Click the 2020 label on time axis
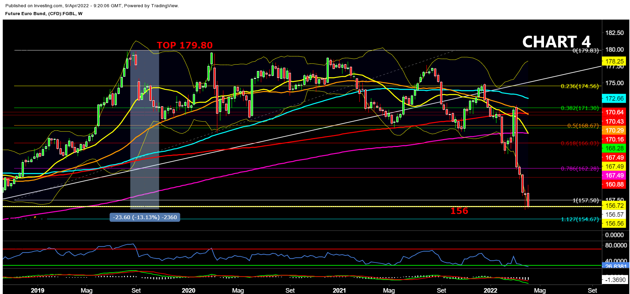Image resolution: width=630 pixels, height=294 pixels. click(189, 291)
